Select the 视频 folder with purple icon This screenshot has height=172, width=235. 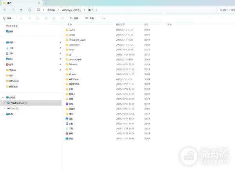(x=69, y=104)
